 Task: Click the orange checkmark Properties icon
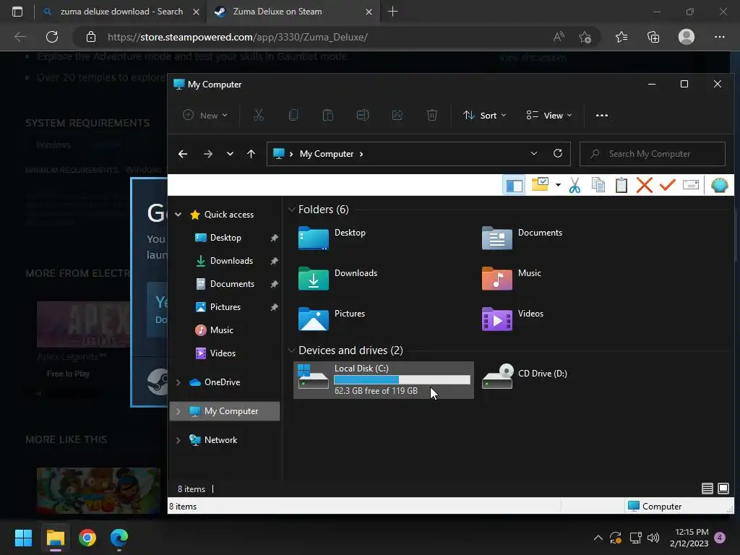coord(667,184)
